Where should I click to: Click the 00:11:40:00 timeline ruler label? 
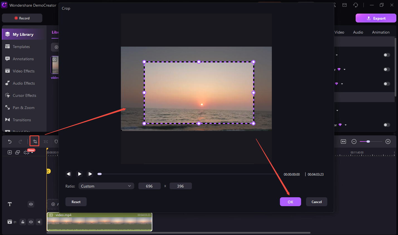[x=357, y=153]
